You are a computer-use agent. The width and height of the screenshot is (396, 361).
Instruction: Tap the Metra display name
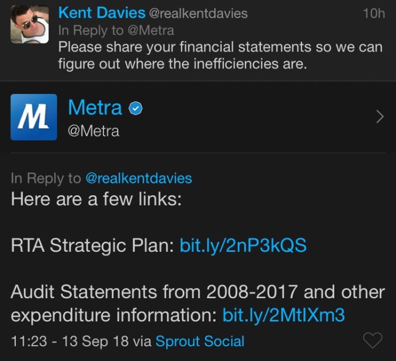pos(94,107)
